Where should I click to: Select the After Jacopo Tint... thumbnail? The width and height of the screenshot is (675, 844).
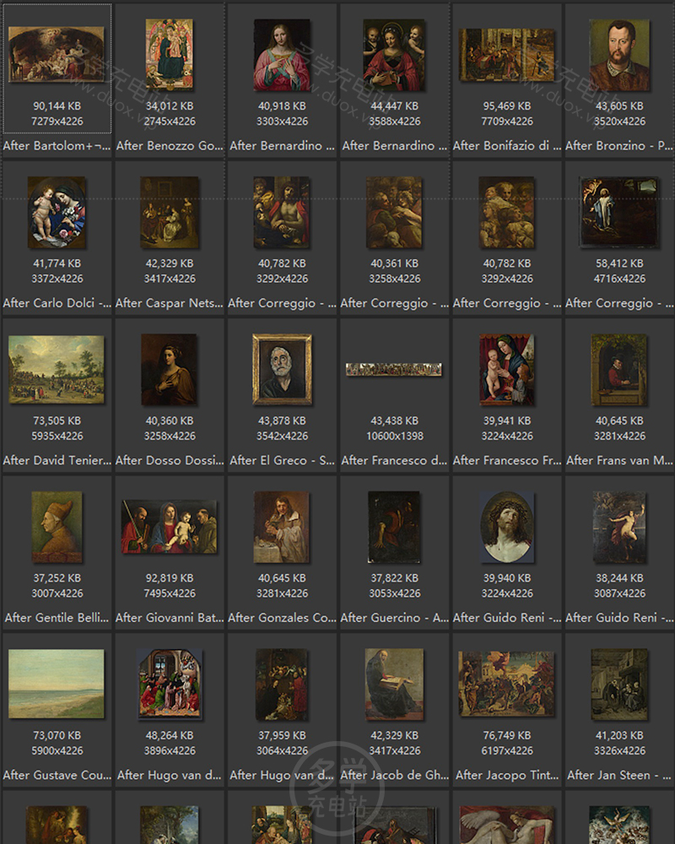(x=506, y=684)
